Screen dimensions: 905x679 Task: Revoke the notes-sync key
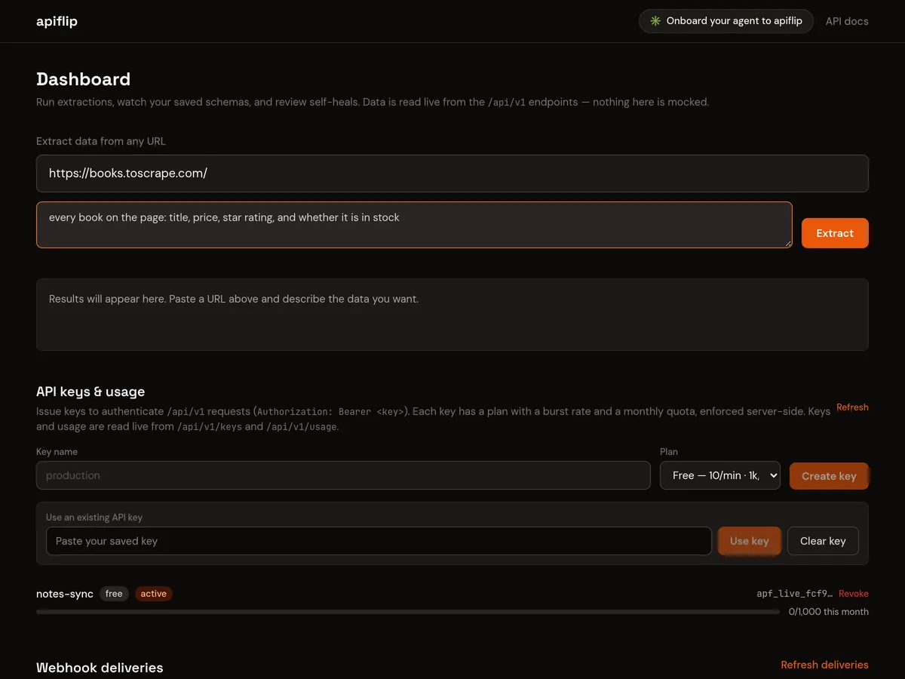point(854,594)
